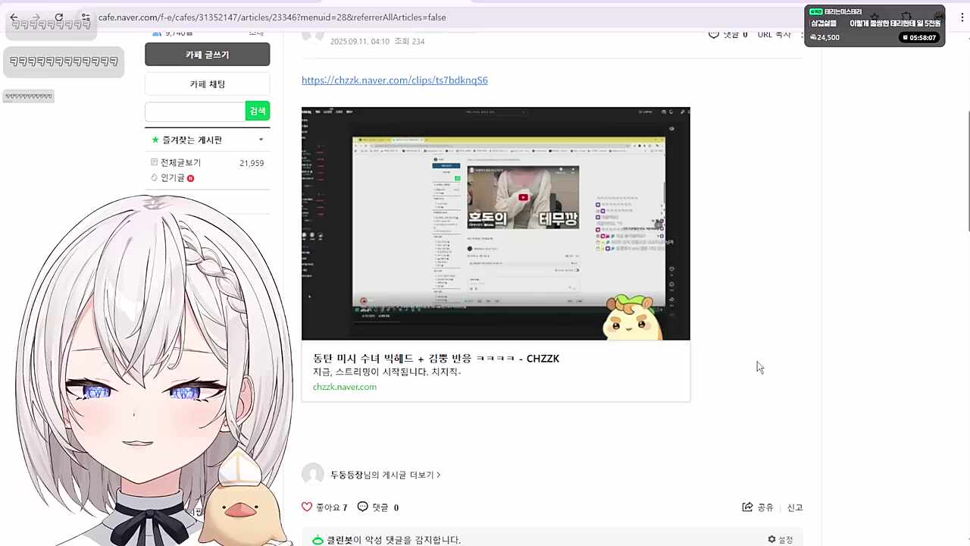Viewport: 970px width, 546px height.
Task: Click the 21,959 post count
Action: (252, 163)
